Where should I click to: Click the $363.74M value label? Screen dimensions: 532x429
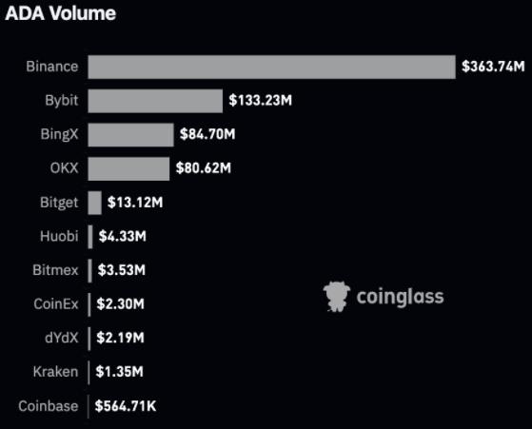coord(493,67)
